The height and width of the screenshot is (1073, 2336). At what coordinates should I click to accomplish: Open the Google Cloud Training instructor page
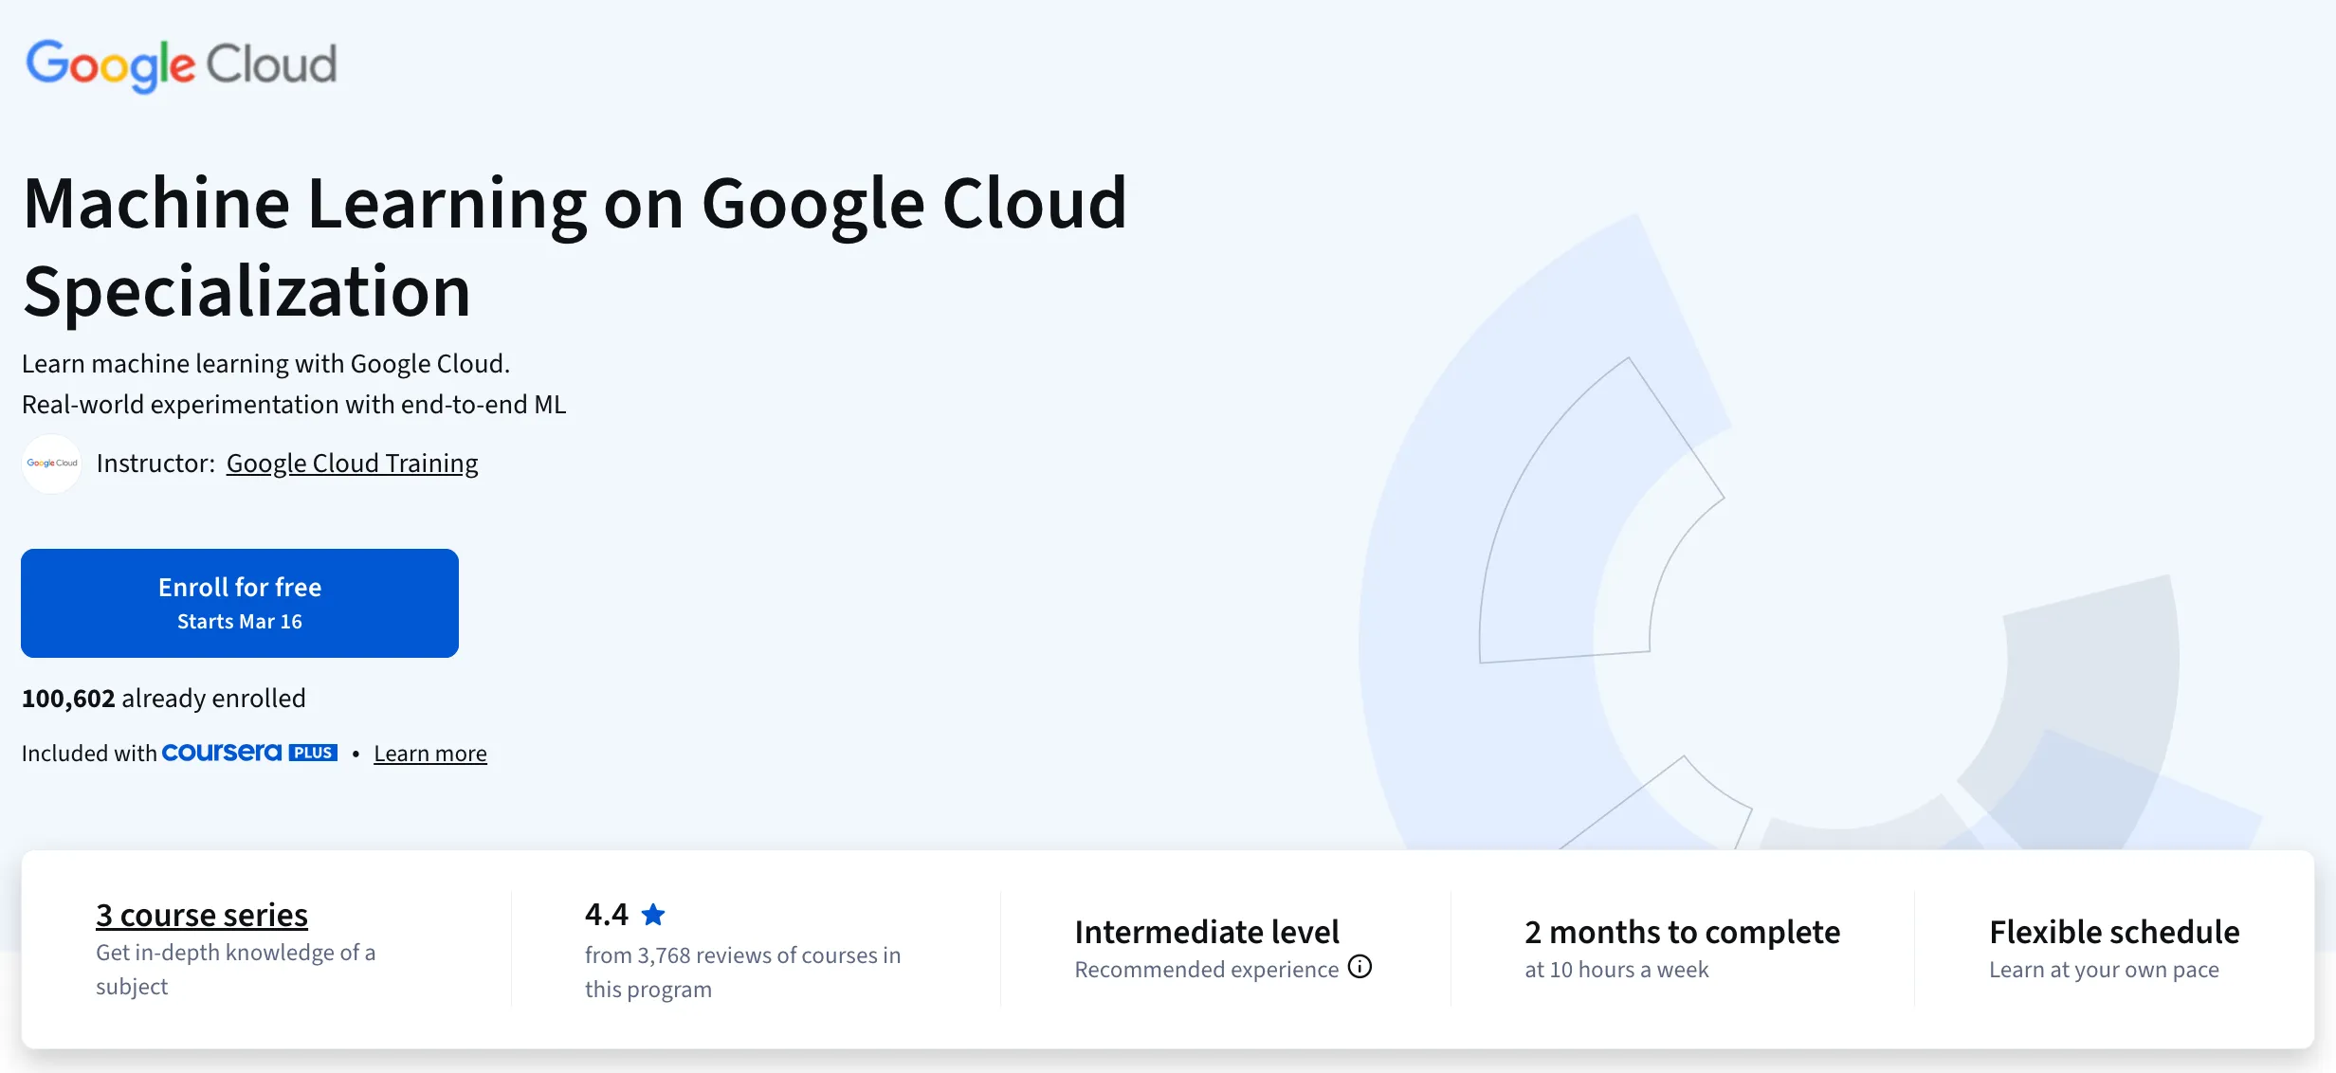[x=352, y=464]
